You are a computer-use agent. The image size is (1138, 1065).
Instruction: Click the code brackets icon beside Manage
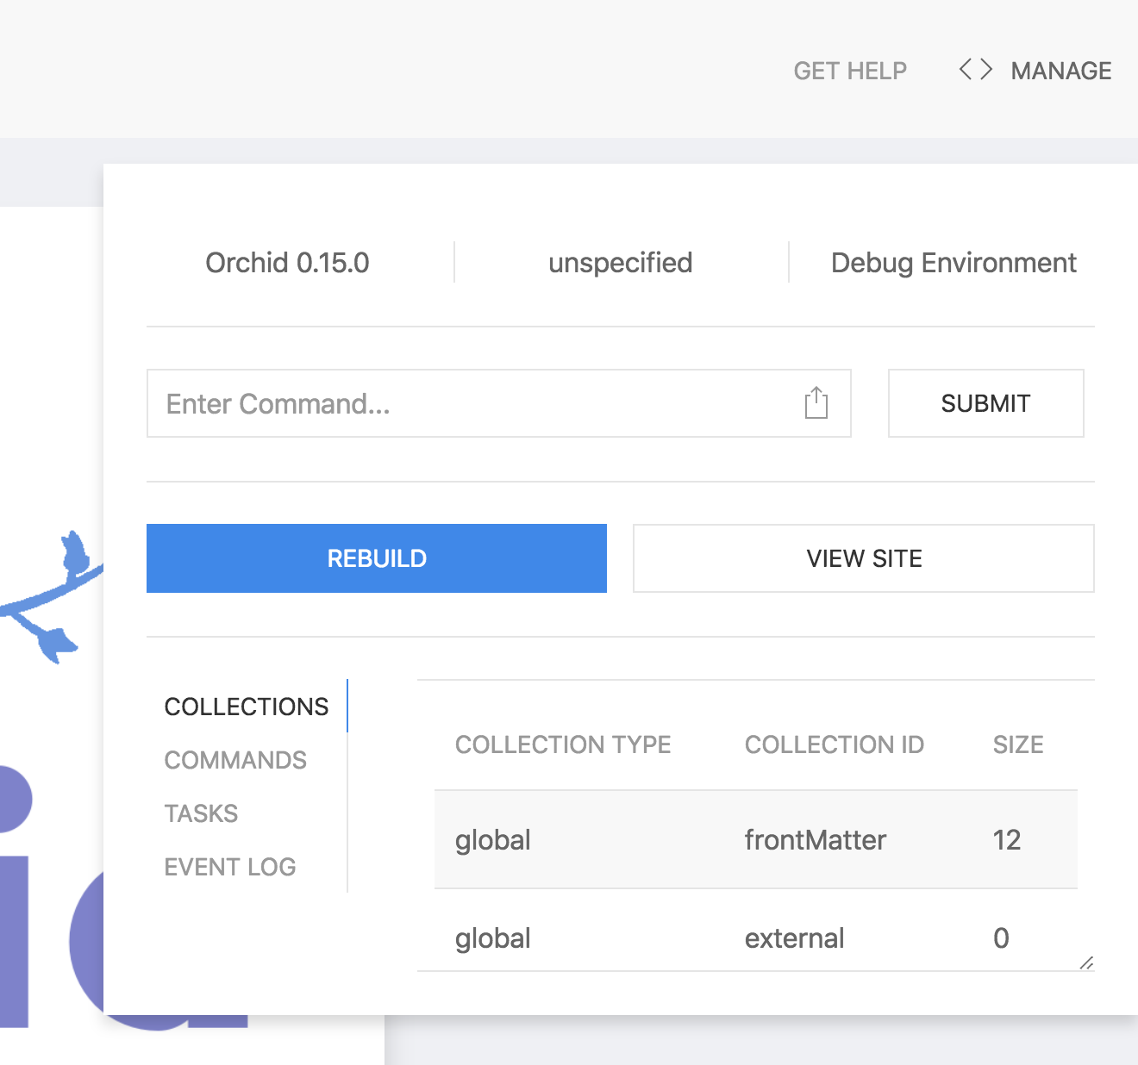(x=976, y=70)
